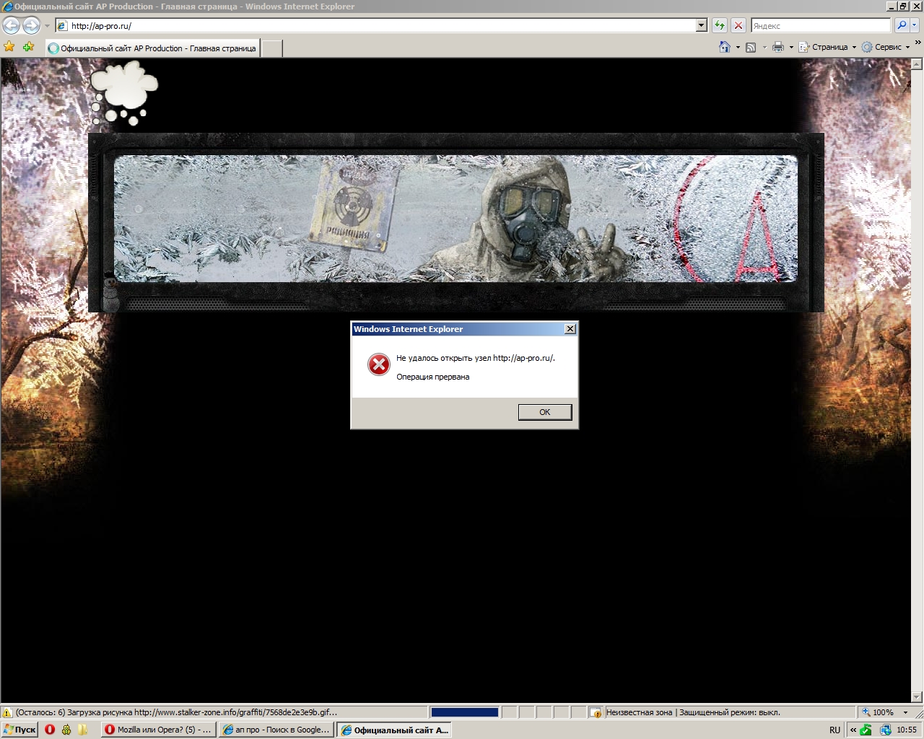The image size is (924, 739).
Task: Expand the RSS feeds dropdown arrow
Action: [764, 48]
